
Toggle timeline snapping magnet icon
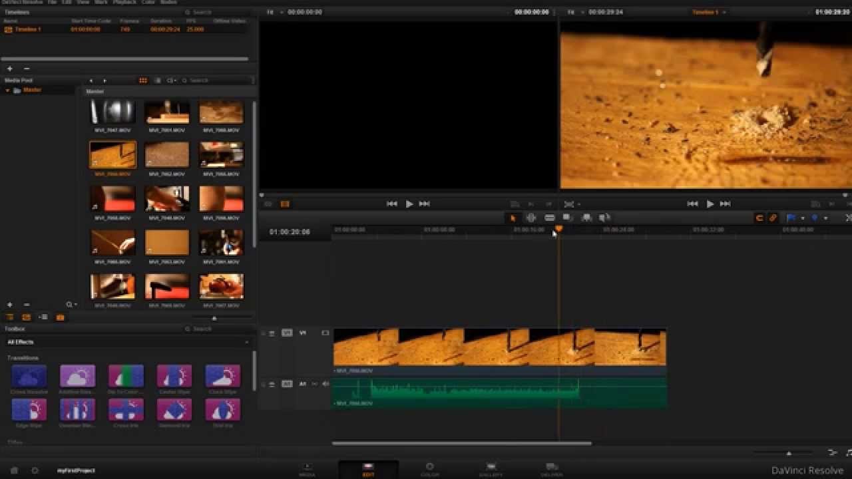[759, 218]
